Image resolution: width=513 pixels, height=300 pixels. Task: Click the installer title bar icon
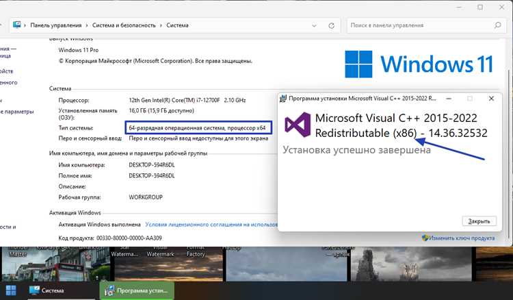point(283,98)
